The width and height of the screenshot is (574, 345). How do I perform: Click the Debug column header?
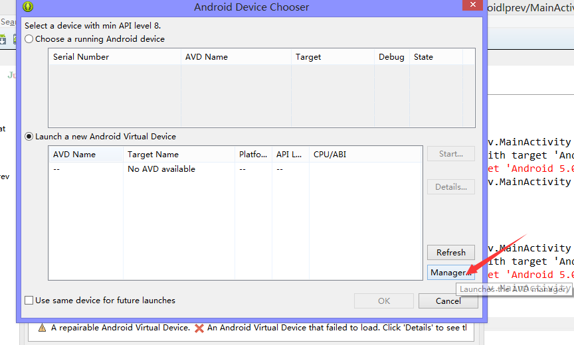392,57
